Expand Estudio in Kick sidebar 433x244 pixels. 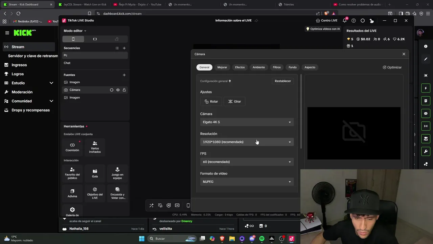click(x=51, y=83)
